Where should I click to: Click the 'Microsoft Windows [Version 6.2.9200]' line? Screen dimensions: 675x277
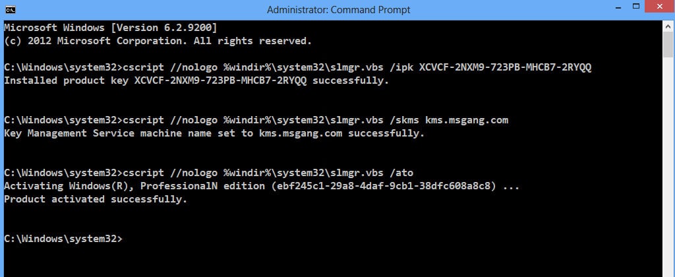coord(111,28)
